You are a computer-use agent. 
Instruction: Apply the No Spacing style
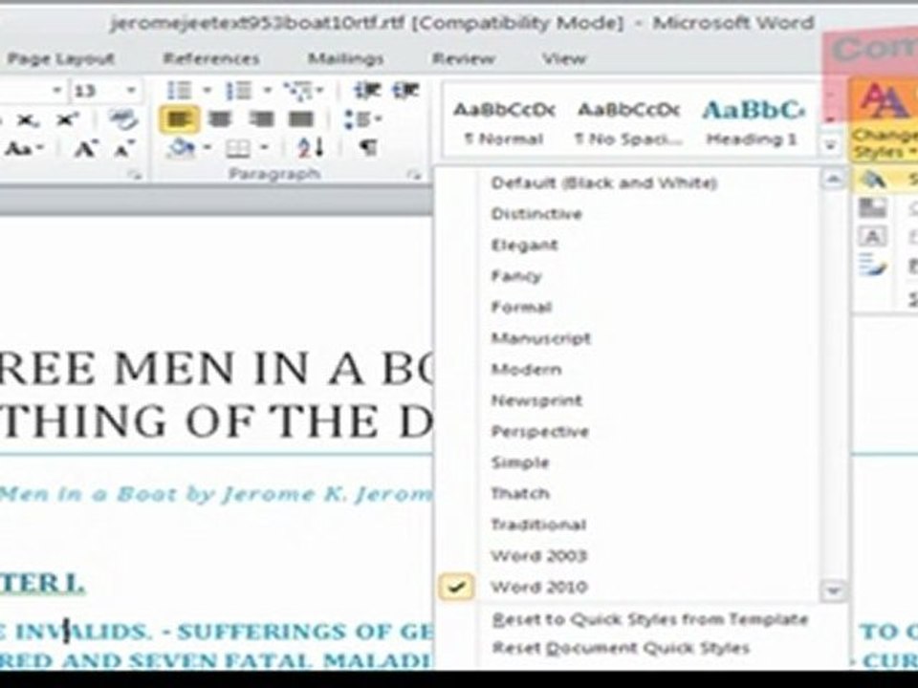pyautogui.click(x=629, y=122)
